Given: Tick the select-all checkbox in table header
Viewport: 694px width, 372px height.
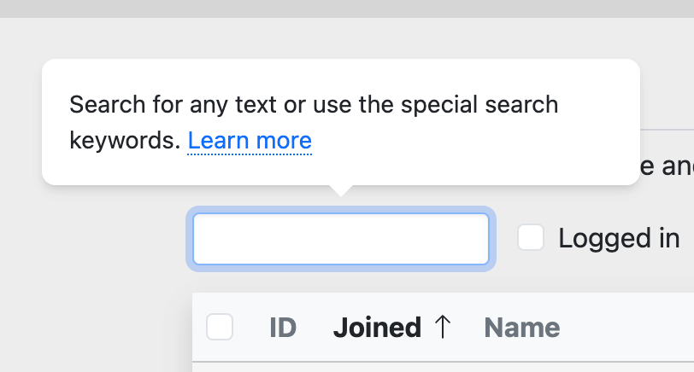Looking at the screenshot, I should [220, 327].
